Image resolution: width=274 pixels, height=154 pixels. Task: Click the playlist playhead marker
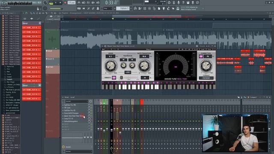[113, 19]
